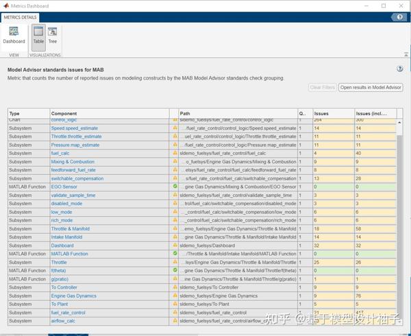
Task: Click green check icon for f(theta)
Action: point(175,270)
